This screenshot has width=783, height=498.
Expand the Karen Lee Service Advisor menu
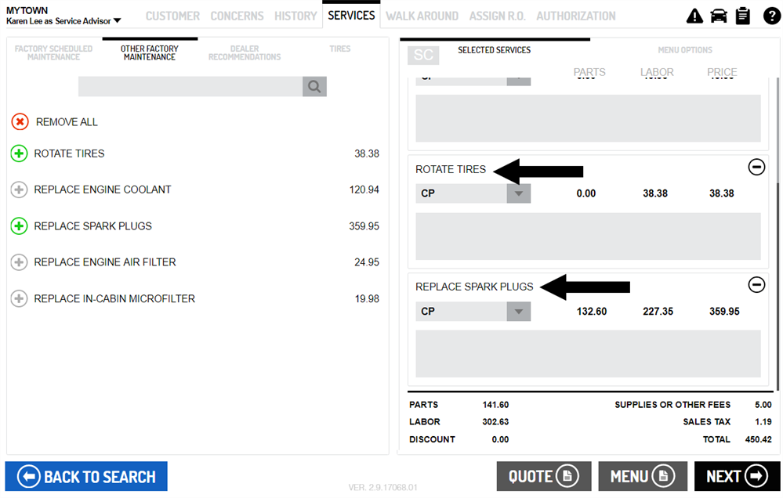point(117,21)
